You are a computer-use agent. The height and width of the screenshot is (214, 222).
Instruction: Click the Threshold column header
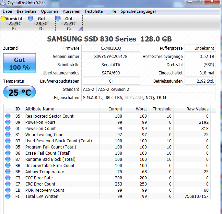[161, 109]
